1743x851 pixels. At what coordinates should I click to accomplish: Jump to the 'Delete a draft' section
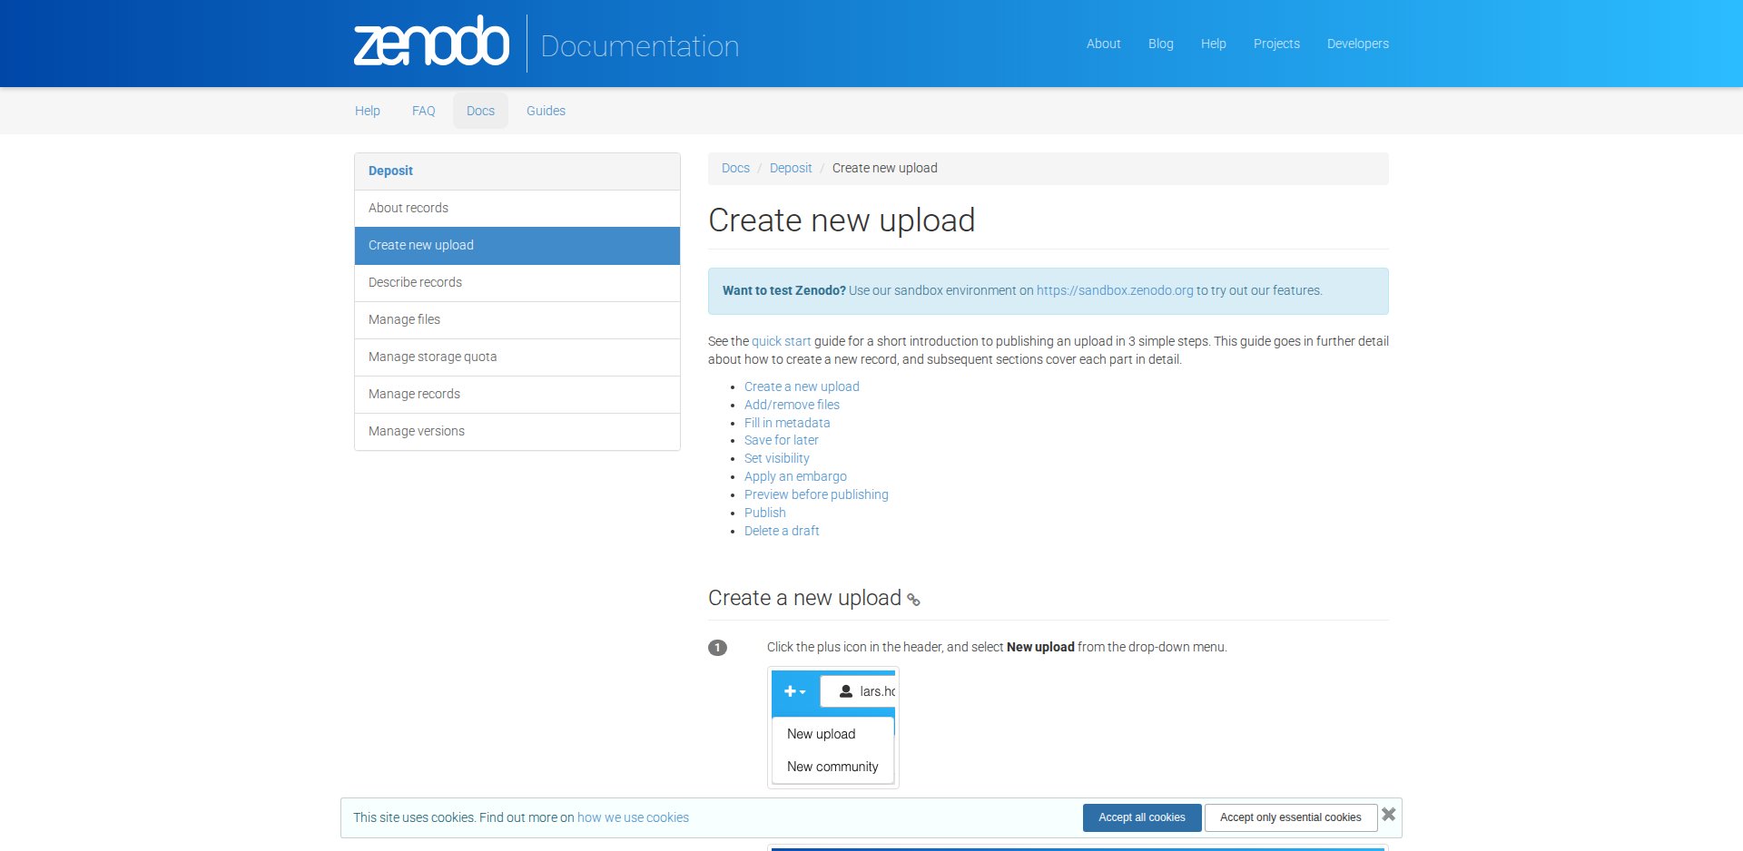[782, 531]
